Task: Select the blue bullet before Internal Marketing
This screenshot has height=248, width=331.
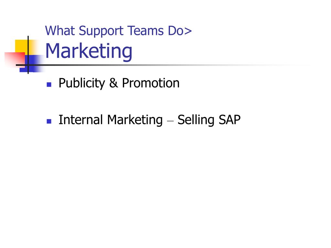Action: coord(49,121)
